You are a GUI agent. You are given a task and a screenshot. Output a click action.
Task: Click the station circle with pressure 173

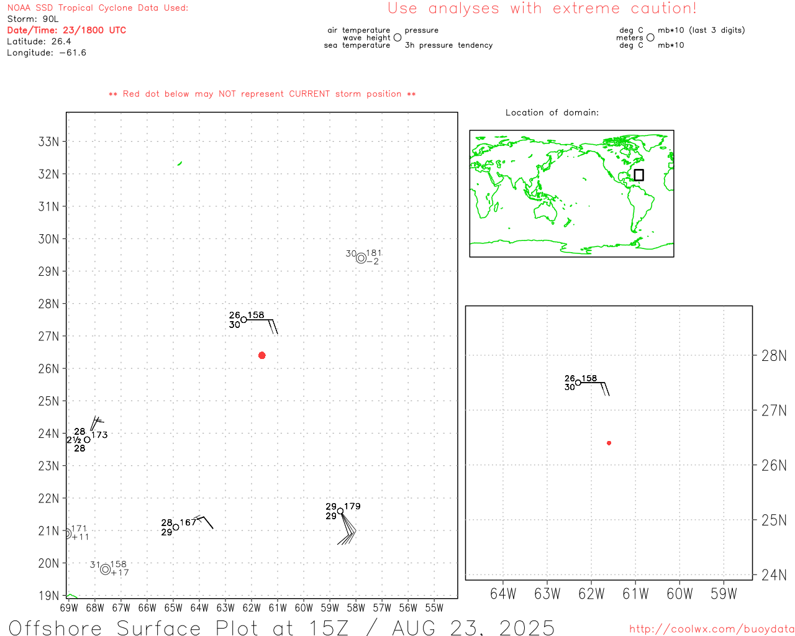pos(87,440)
